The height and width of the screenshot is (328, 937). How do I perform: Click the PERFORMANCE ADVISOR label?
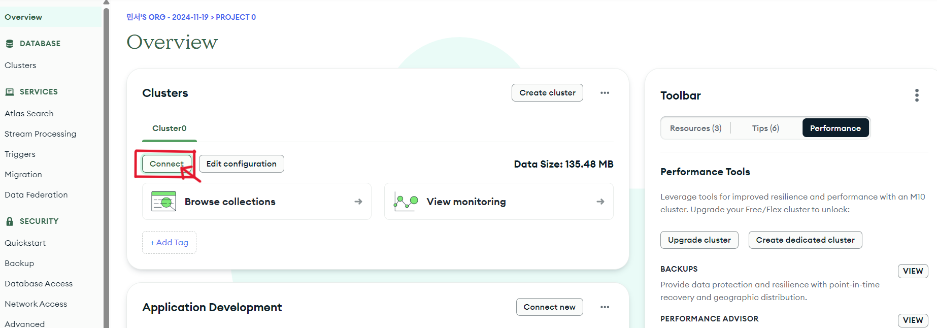tap(710, 319)
